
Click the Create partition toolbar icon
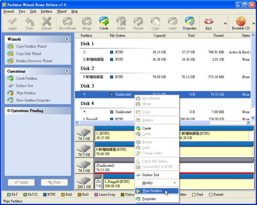104,23
